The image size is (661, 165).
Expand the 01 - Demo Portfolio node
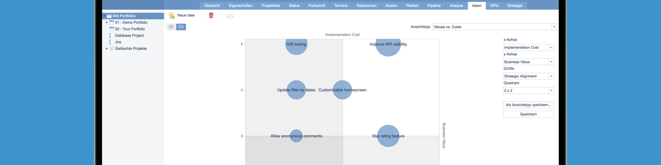click(107, 22)
